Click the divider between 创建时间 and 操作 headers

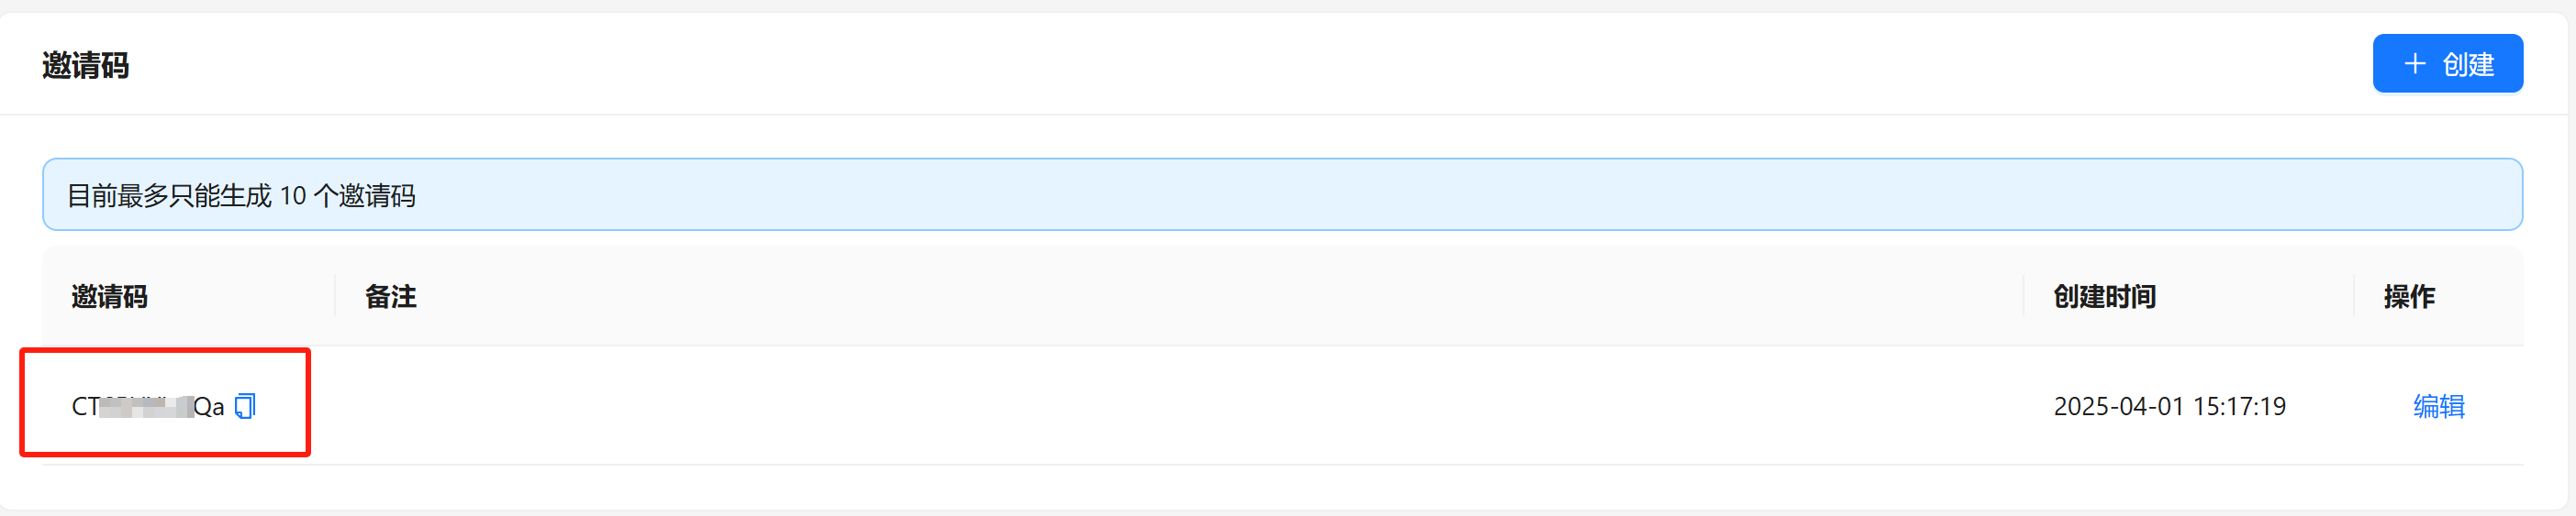2353,296
